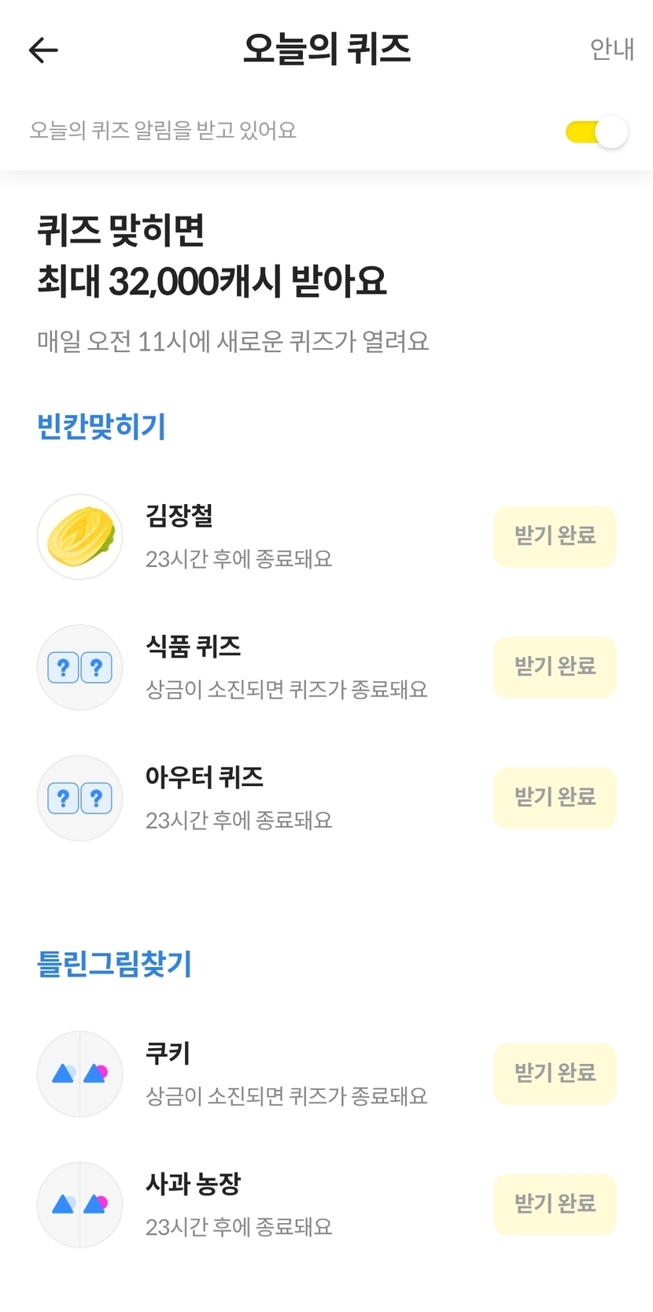Viewport: 653px width, 1312px height.
Task: Open the 아우터 퀴즈 title
Action: point(205,777)
